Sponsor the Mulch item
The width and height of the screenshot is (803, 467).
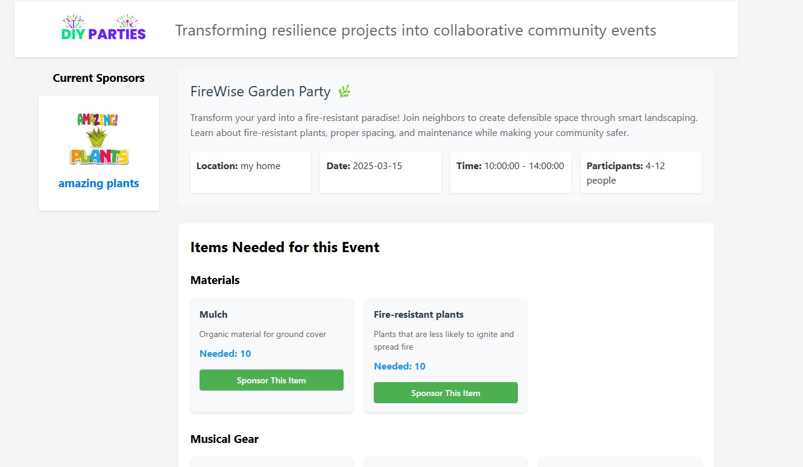271,380
